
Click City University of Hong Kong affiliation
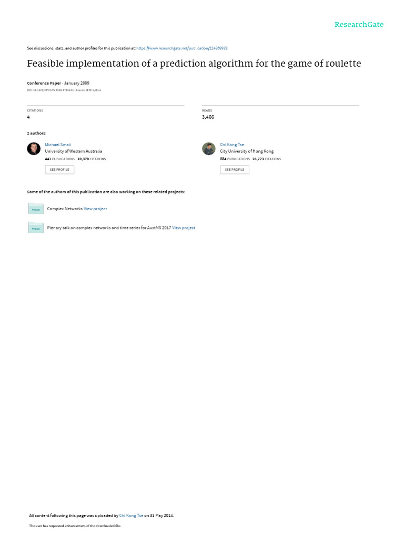(247, 151)
